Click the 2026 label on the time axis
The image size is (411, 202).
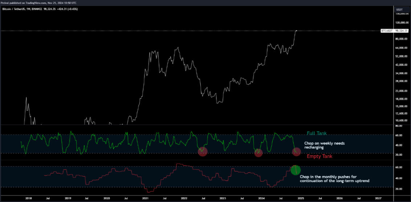[339, 198]
